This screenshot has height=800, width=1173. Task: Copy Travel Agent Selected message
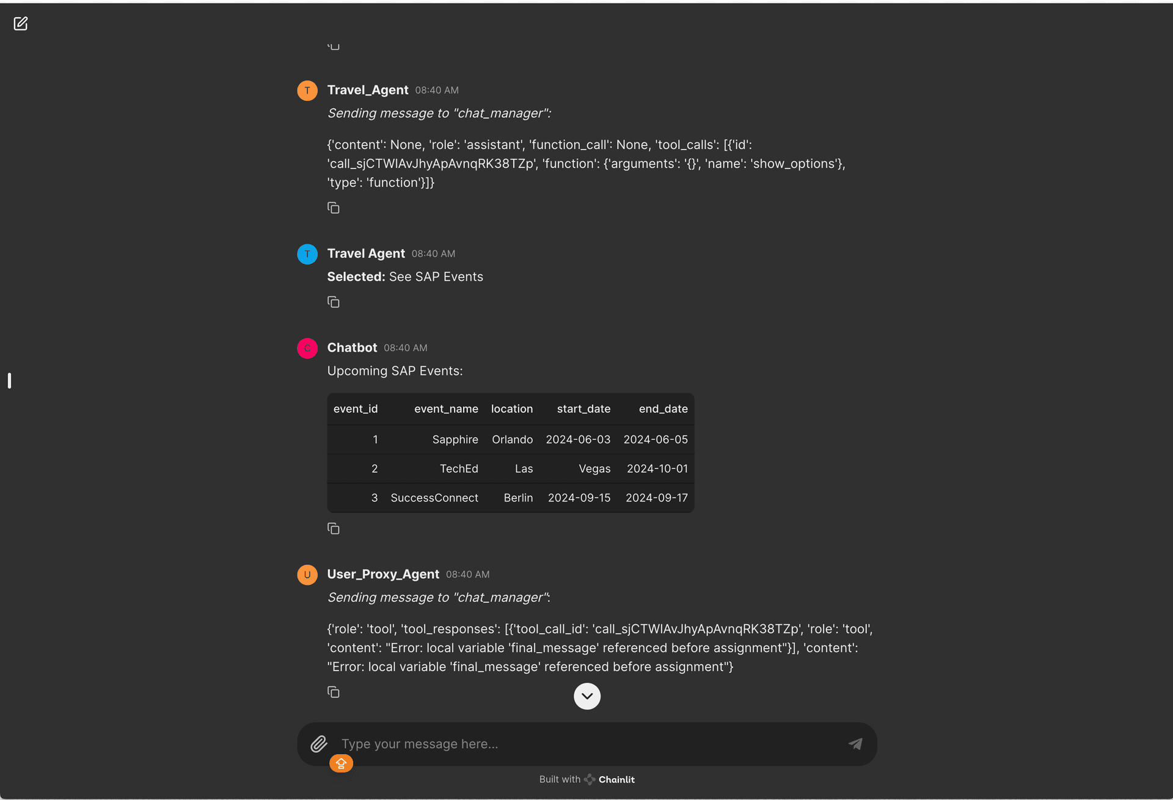(334, 302)
